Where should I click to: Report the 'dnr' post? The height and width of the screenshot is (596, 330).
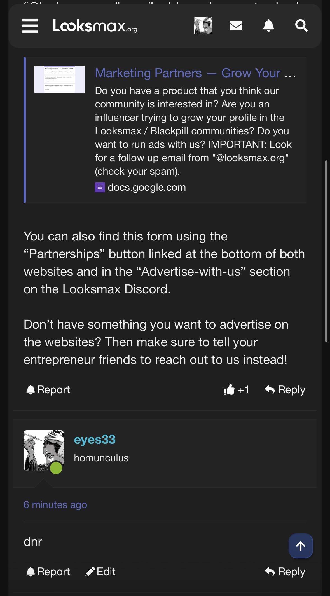48,572
